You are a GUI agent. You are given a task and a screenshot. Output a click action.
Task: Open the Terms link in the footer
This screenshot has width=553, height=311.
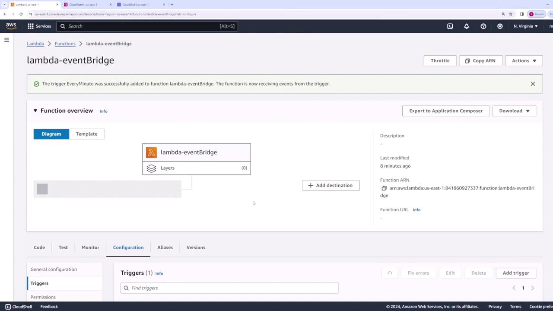coord(515,307)
